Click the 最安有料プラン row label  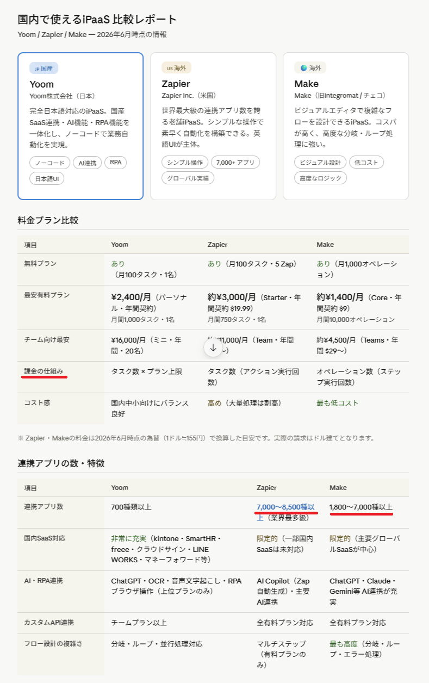pyautogui.click(x=47, y=295)
